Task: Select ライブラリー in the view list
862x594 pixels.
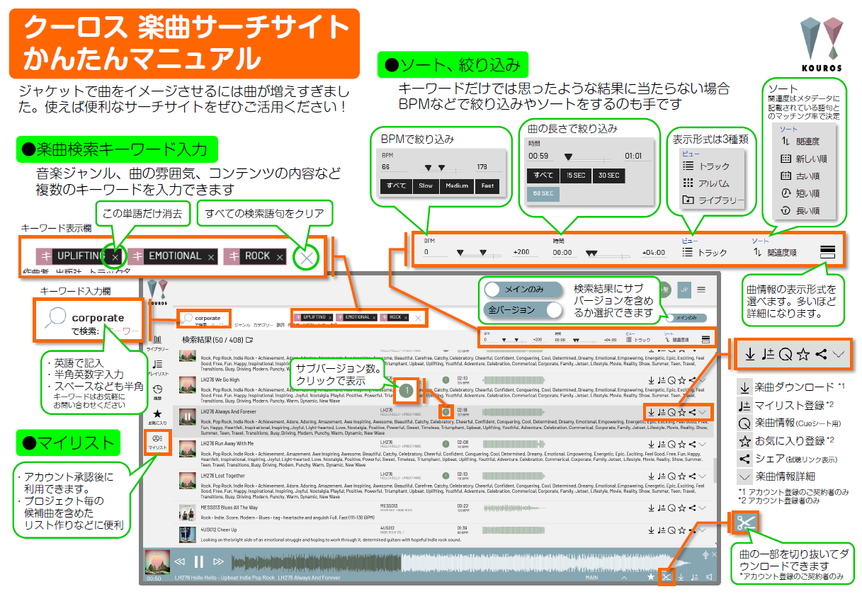Action: pyautogui.click(x=713, y=200)
